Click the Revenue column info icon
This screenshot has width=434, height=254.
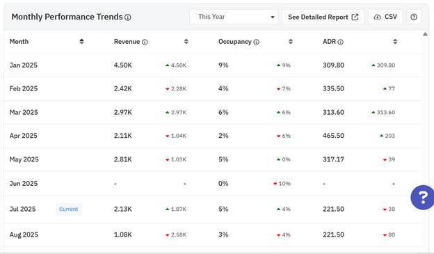click(x=145, y=42)
